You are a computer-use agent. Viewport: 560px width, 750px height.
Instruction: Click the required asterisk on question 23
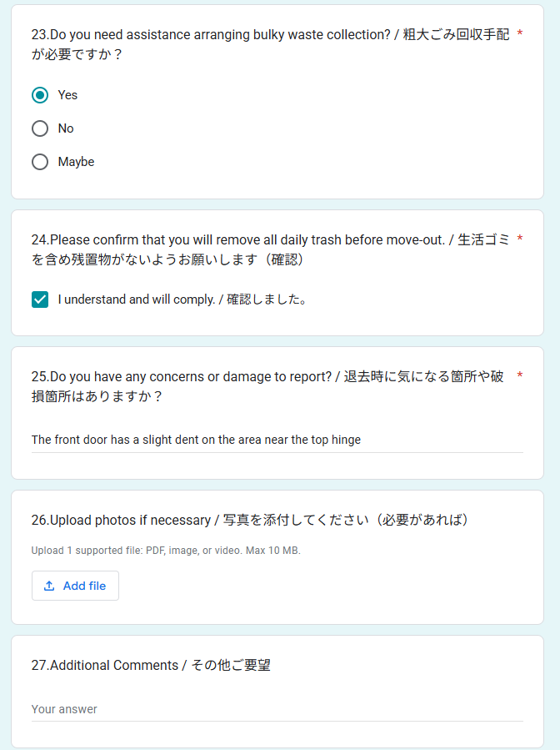click(520, 34)
